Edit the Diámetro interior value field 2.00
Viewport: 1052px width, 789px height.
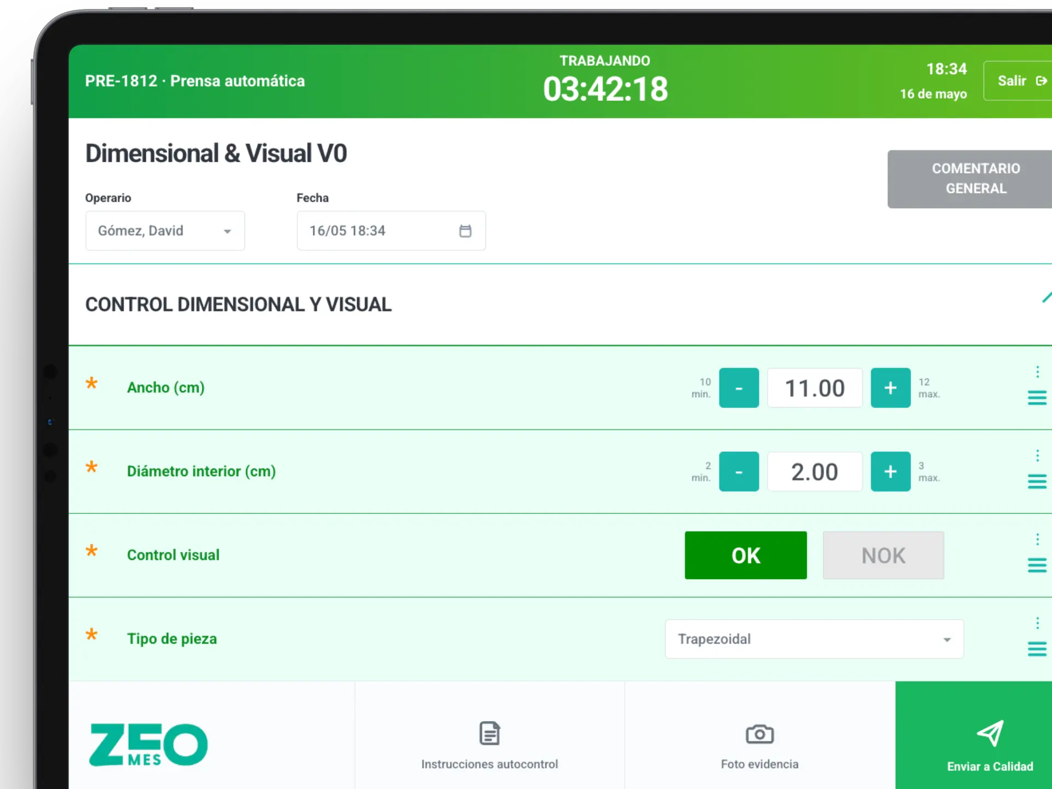point(815,471)
